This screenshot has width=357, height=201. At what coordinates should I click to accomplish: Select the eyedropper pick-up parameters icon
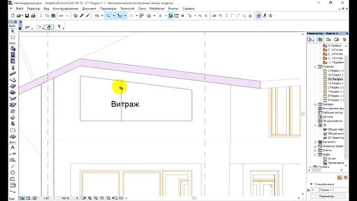coord(81,16)
